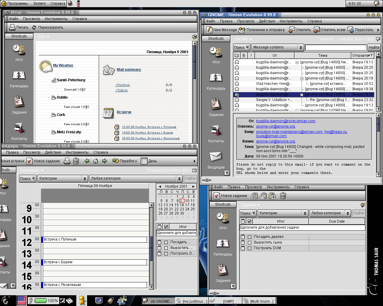
Task: Click Найти button in the mail window
Action: [374, 47]
